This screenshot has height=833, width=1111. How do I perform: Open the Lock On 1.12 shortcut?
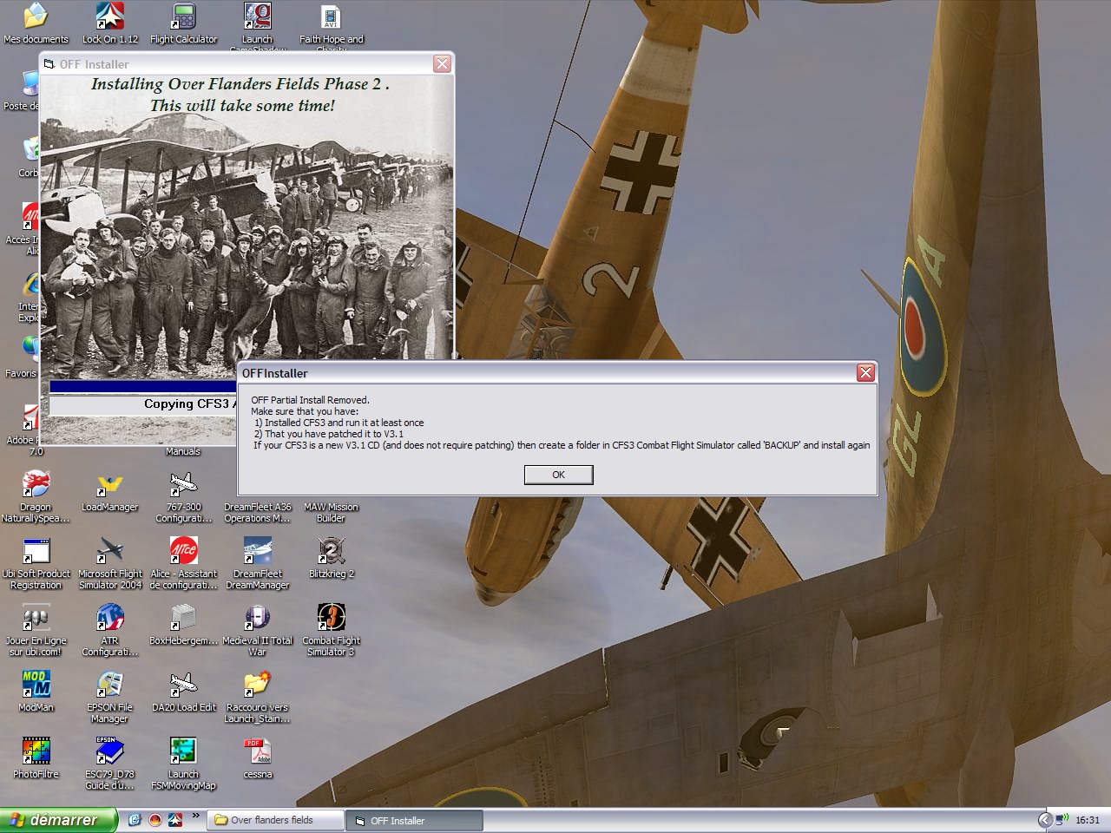pyautogui.click(x=110, y=17)
